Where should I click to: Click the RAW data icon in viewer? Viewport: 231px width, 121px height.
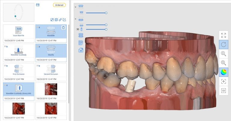pyautogui.click(x=81, y=43)
